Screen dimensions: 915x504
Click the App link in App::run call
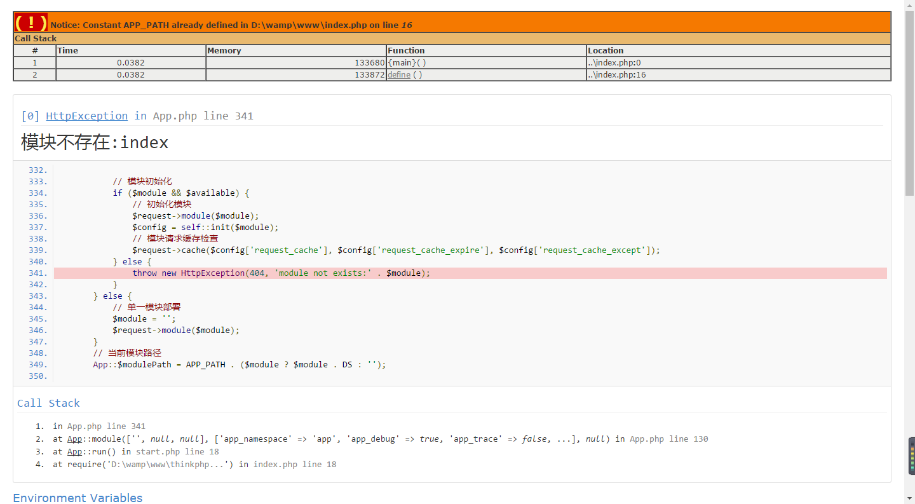click(75, 452)
